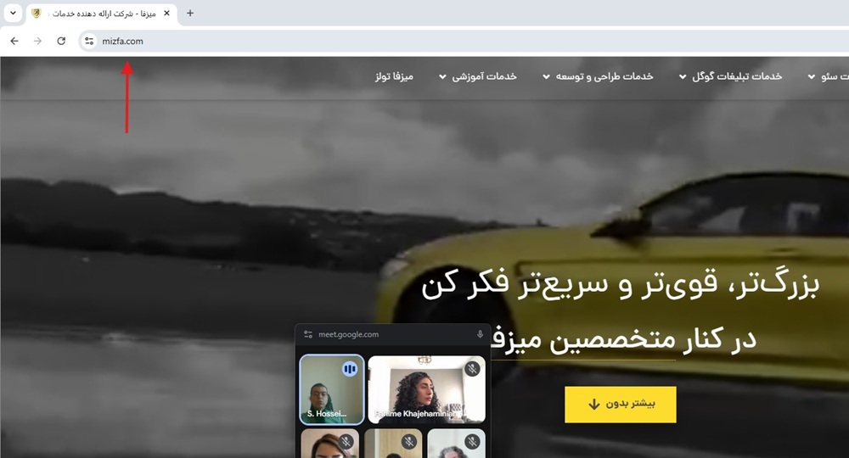
Task: Click the browser forward arrow
Action: (x=37, y=41)
